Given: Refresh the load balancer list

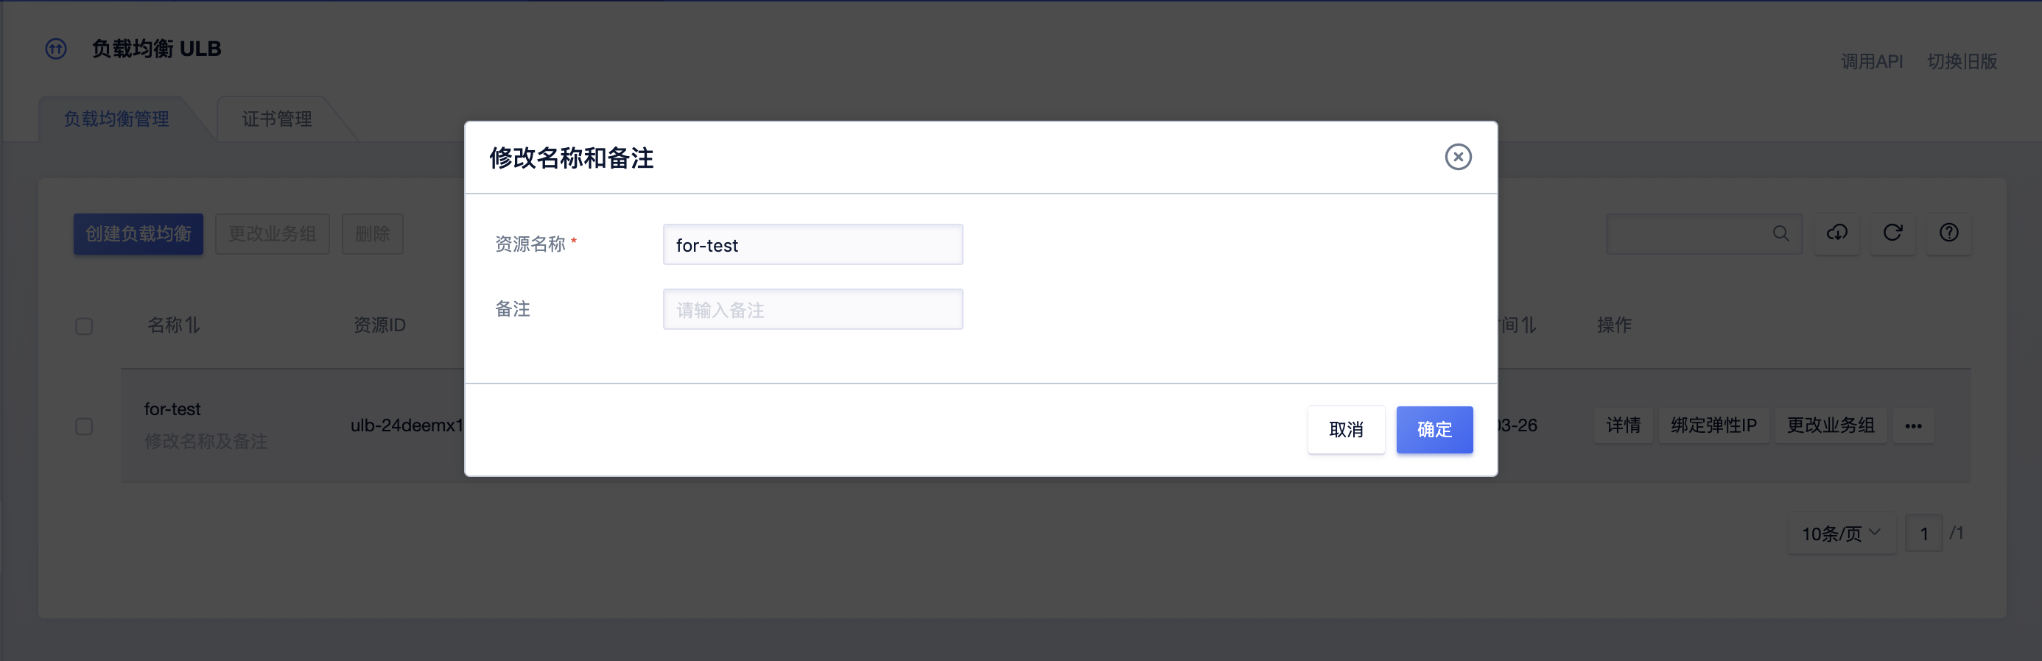Looking at the screenshot, I should (1892, 233).
